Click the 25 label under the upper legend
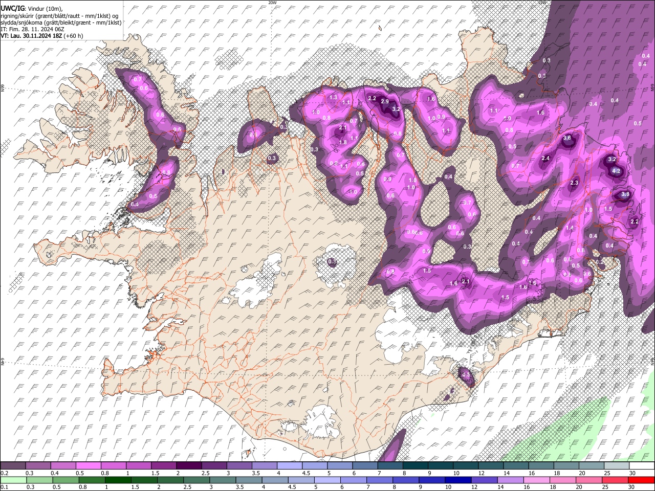The width and height of the screenshot is (655, 491). coord(607,473)
